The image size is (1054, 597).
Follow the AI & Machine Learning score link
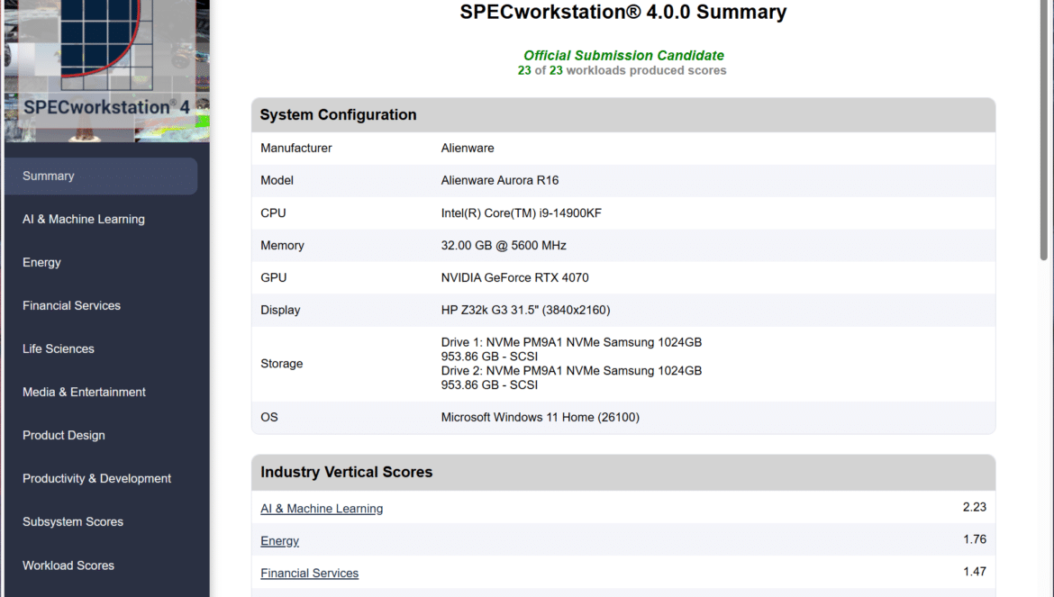pyautogui.click(x=322, y=509)
